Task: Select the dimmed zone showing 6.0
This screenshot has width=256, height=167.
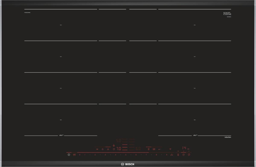Action: [138, 149]
